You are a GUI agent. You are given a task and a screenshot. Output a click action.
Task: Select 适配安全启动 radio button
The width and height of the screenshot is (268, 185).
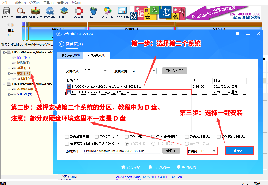click(x=187, y=144)
